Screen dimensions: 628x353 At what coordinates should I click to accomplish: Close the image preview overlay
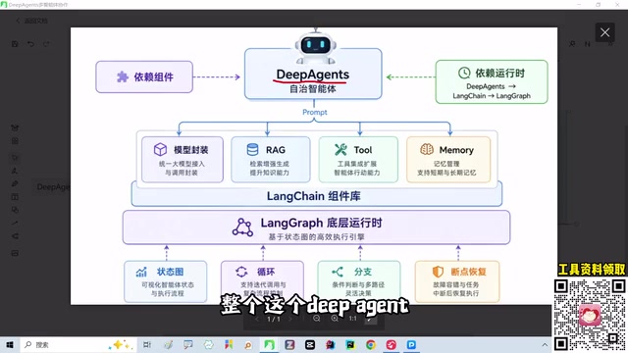[604, 32]
